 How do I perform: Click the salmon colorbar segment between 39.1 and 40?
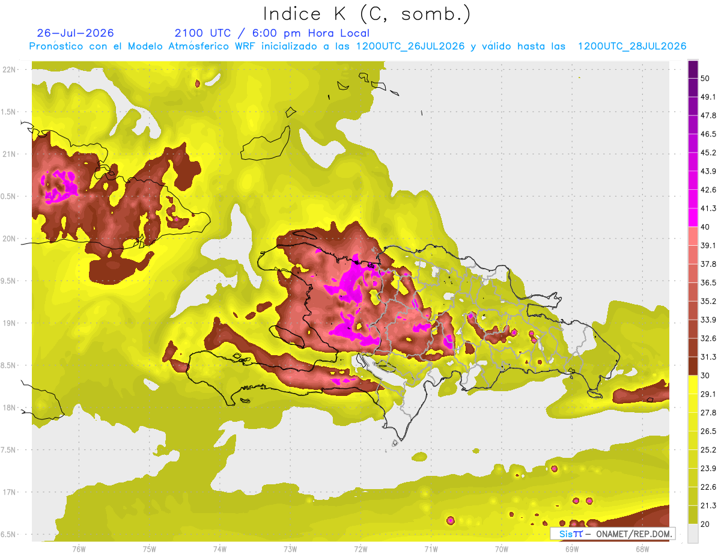(693, 236)
